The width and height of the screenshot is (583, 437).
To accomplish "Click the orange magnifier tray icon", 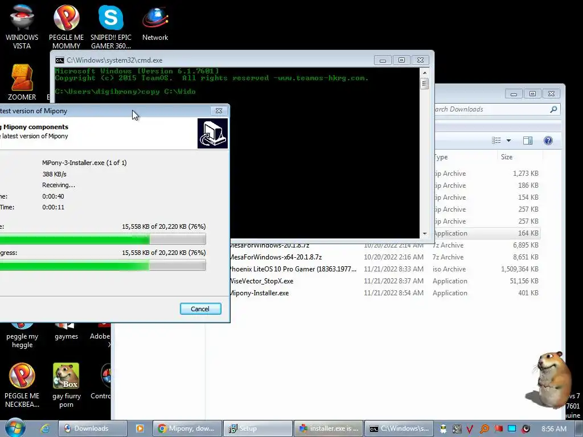I will [484, 429].
